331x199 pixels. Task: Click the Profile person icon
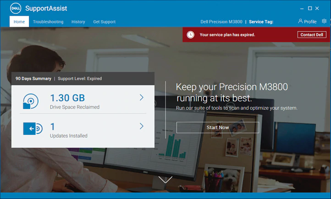300,21
